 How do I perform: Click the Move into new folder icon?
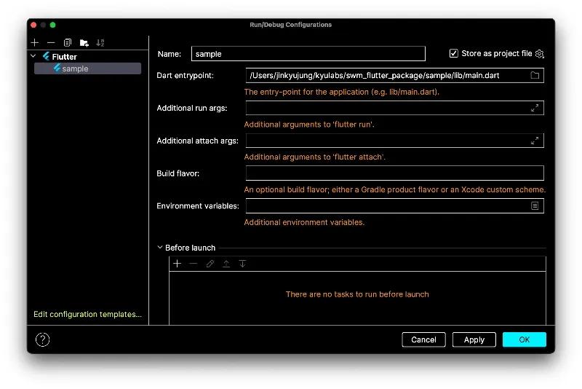(x=84, y=43)
